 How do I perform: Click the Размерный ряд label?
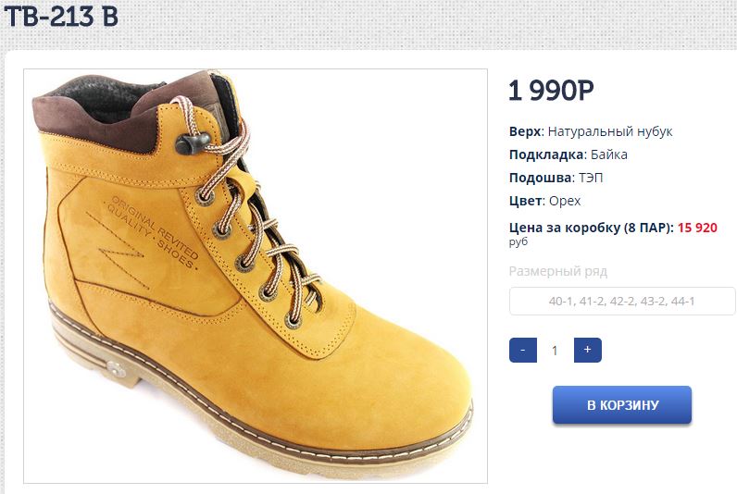558,271
